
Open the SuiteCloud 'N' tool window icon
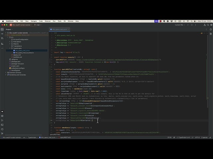coord(2,112)
